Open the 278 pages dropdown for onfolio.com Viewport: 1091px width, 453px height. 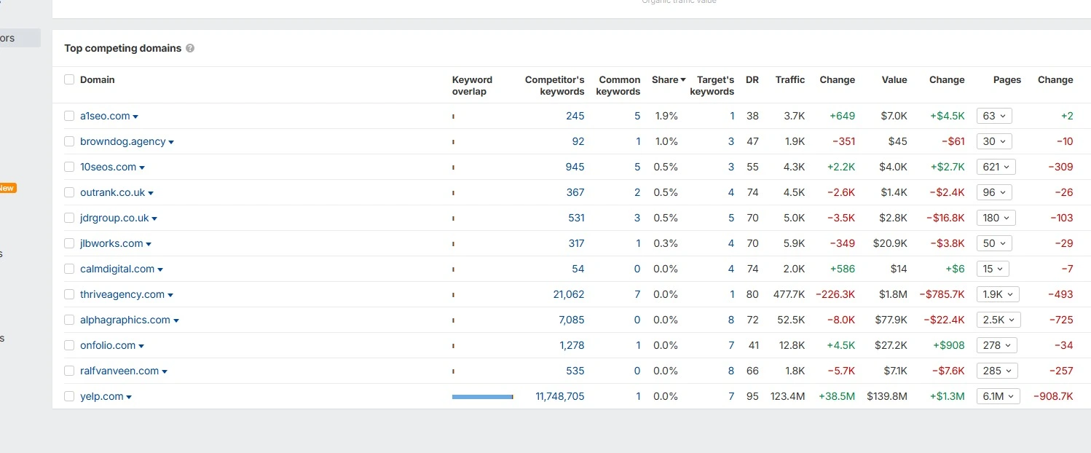(x=996, y=345)
